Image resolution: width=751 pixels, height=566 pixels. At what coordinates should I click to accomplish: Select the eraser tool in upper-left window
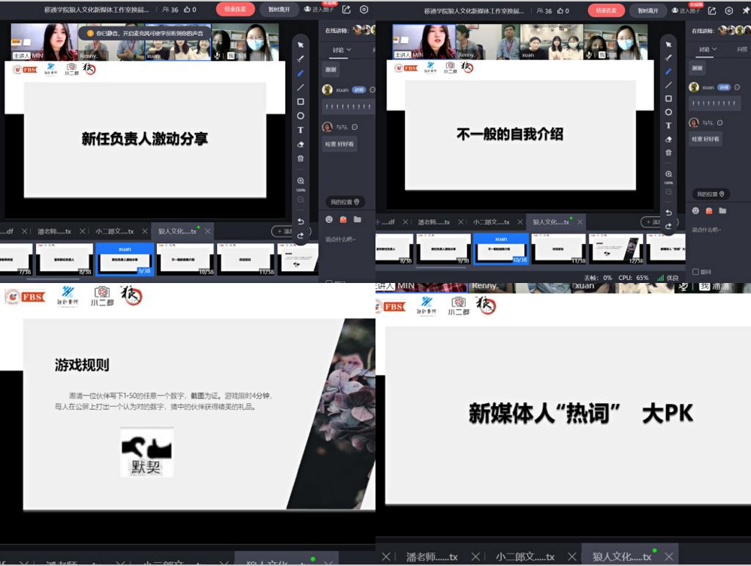click(x=300, y=144)
